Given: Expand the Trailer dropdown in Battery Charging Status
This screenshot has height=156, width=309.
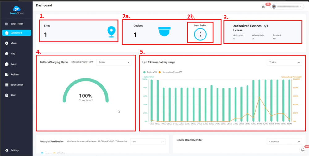Looking at the screenshot, I should click(x=114, y=62).
